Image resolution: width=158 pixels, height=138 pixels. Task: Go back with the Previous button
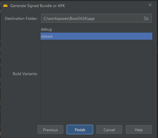pyautogui.click(x=50, y=129)
